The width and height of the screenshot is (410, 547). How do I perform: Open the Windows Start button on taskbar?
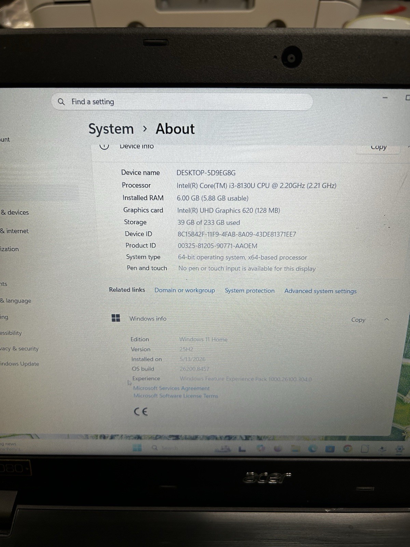click(x=137, y=448)
